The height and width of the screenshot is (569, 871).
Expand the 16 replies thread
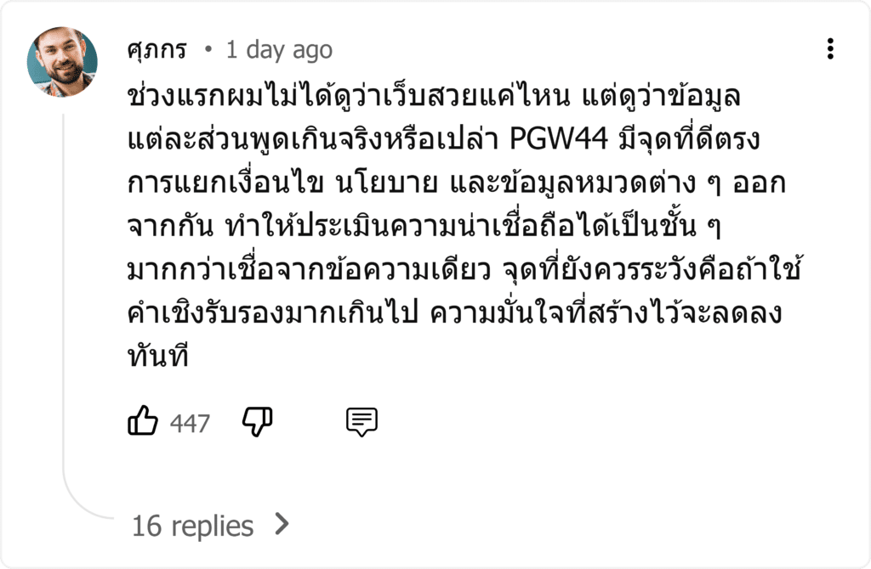pos(193,526)
